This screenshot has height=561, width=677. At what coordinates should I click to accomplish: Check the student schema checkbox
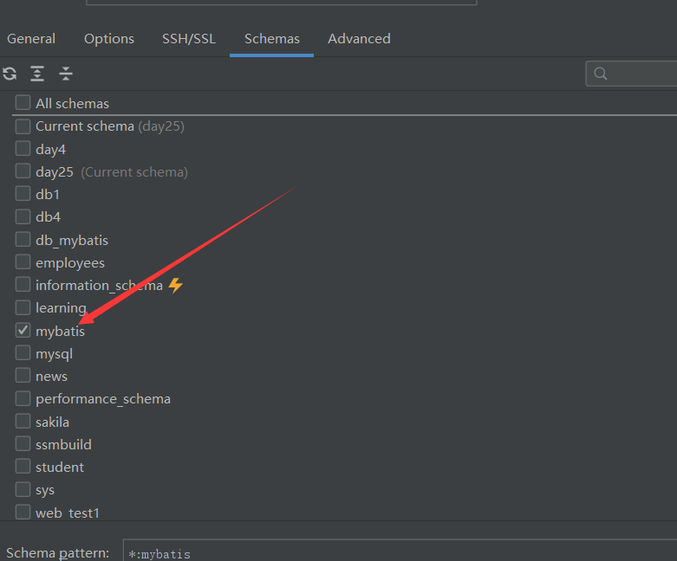[x=23, y=466]
